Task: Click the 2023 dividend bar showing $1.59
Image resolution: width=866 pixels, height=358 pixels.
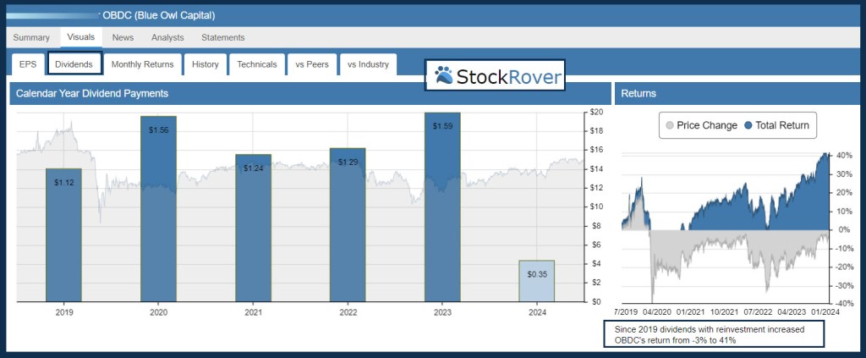Action: [442, 207]
